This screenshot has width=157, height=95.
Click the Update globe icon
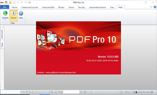[5, 13]
